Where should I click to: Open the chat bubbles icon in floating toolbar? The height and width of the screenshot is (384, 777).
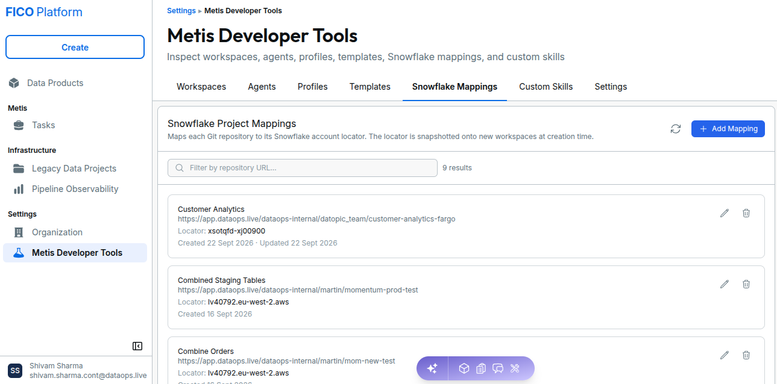click(x=498, y=368)
